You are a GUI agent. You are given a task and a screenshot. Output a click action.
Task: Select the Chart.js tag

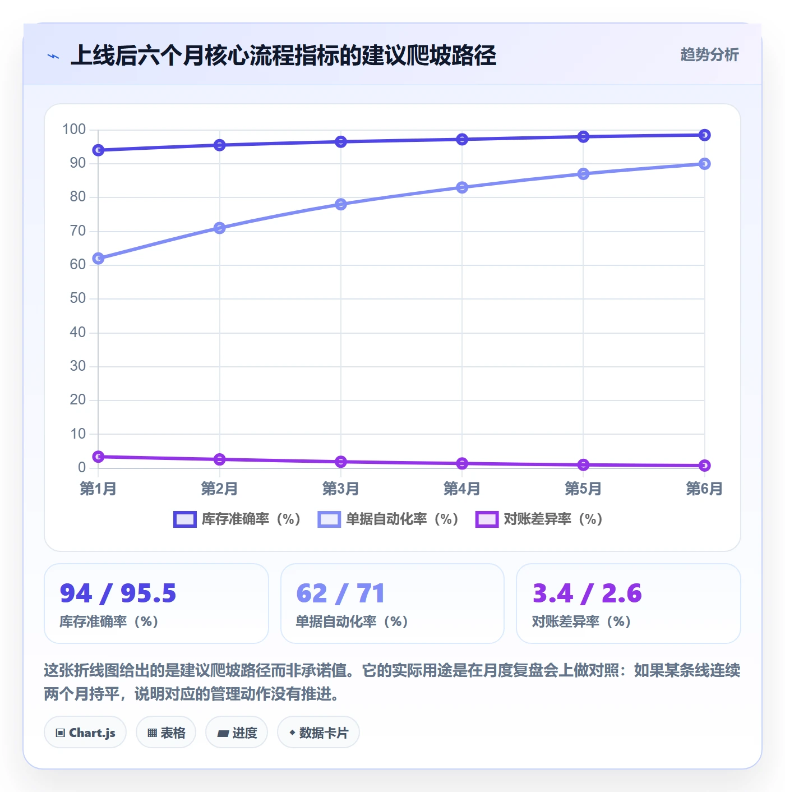coord(85,733)
